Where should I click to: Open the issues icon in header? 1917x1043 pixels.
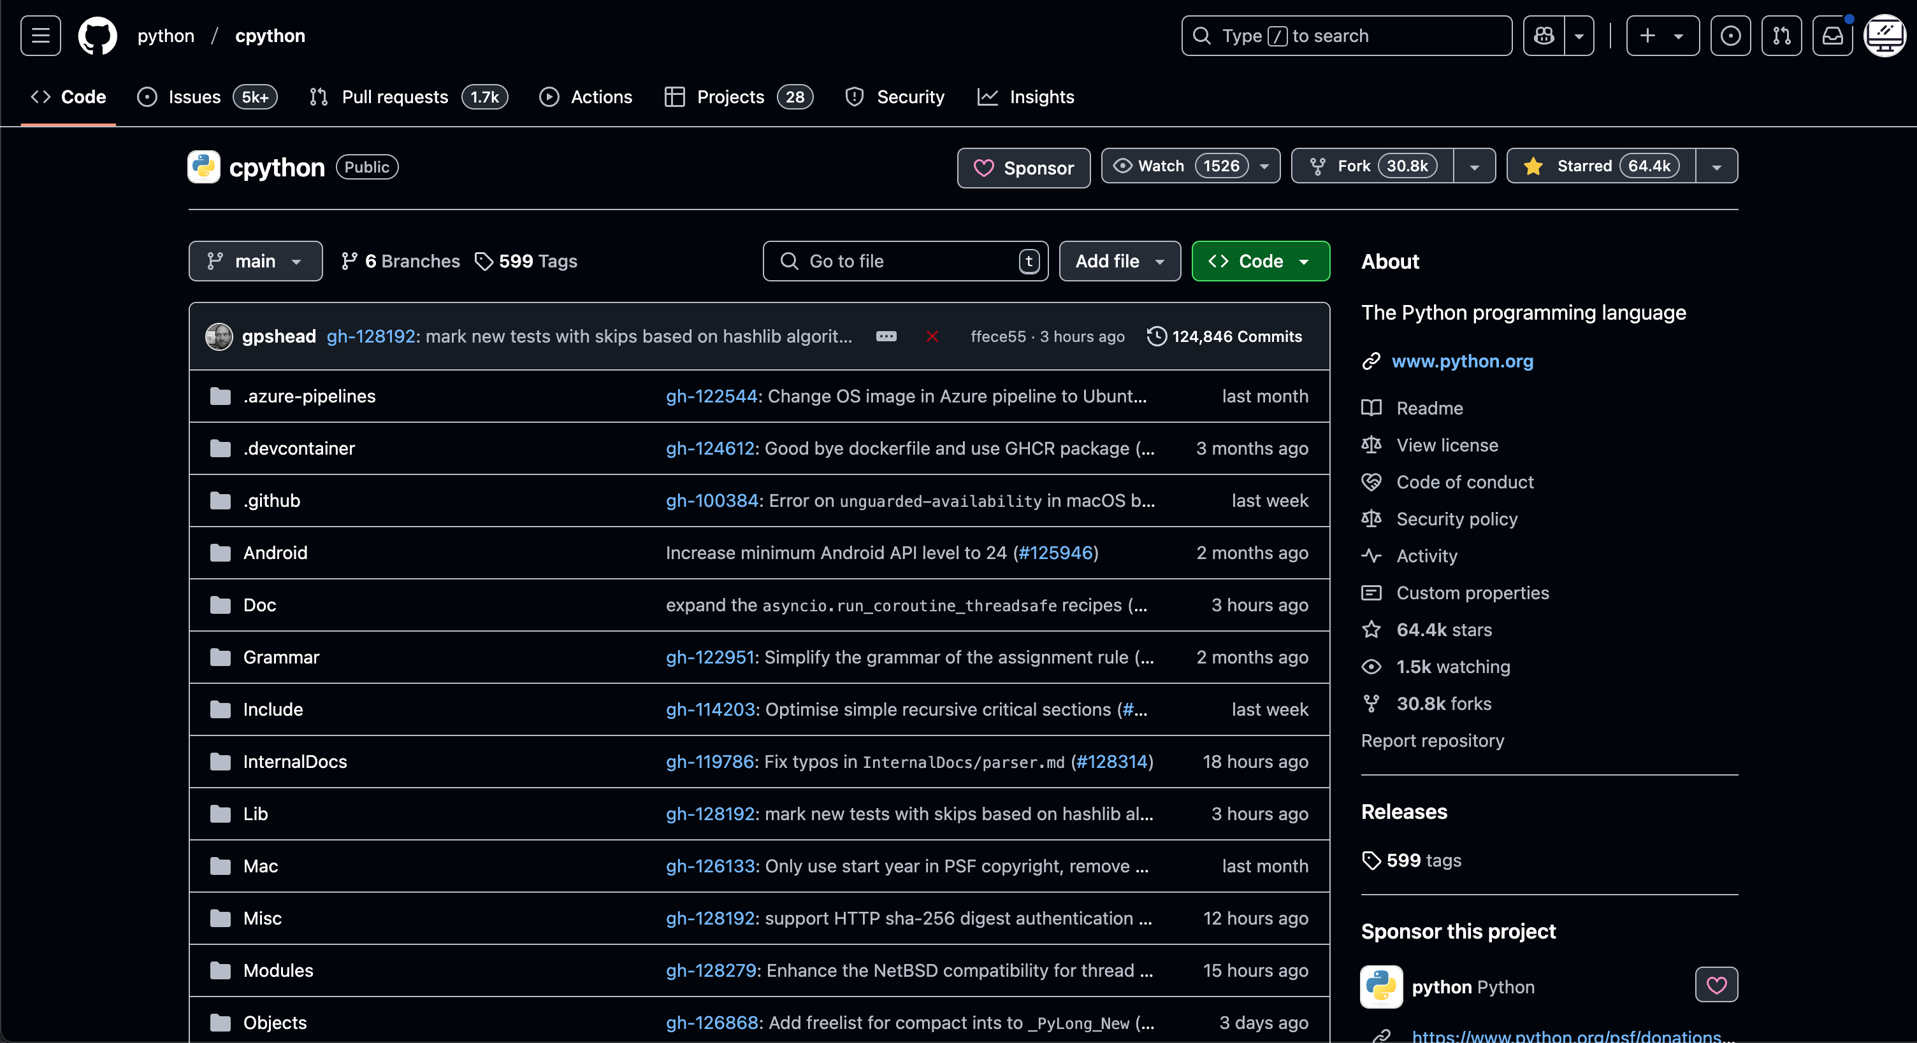pos(1730,36)
